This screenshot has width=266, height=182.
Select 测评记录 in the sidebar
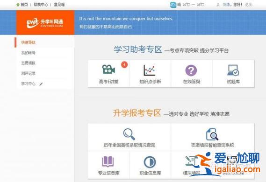coord(29,73)
